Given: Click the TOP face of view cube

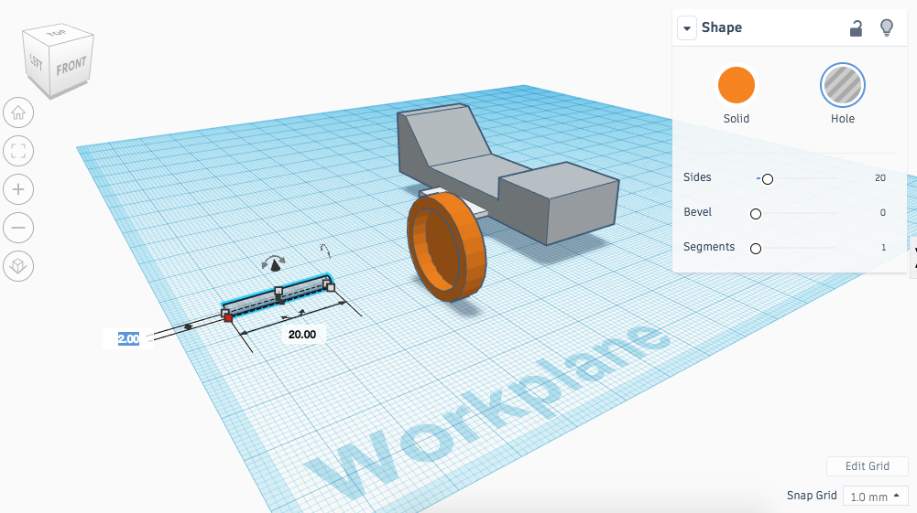Looking at the screenshot, I should click(58, 33).
